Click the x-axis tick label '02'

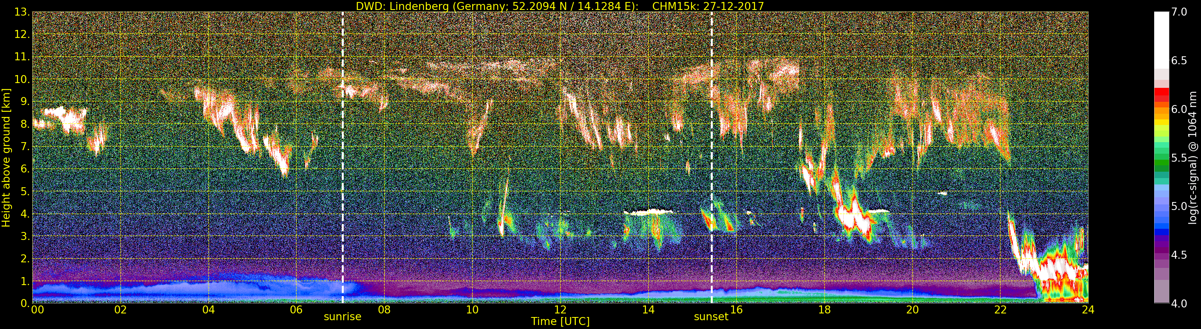[121, 310]
